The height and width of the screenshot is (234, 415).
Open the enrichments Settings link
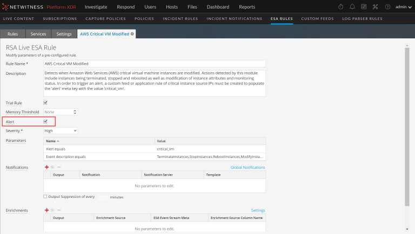pyautogui.click(x=258, y=210)
